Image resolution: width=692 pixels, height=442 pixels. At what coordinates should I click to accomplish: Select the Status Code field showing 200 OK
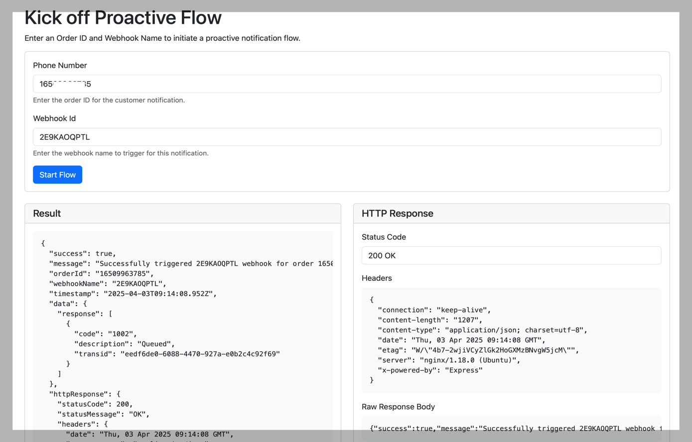point(511,255)
